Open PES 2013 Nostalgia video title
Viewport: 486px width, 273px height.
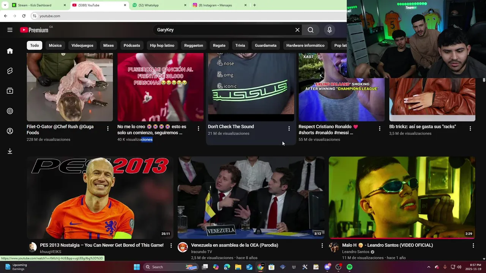pyautogui.click(x=102, y=245)
